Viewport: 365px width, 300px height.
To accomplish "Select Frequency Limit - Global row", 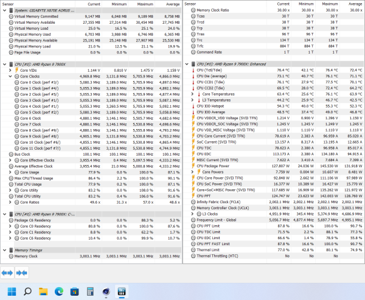I will coord(274,220).
